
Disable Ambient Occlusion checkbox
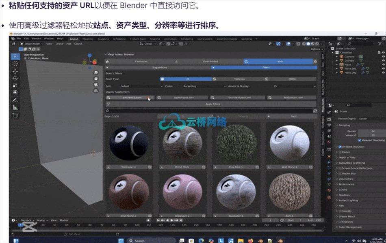point(340,147)
